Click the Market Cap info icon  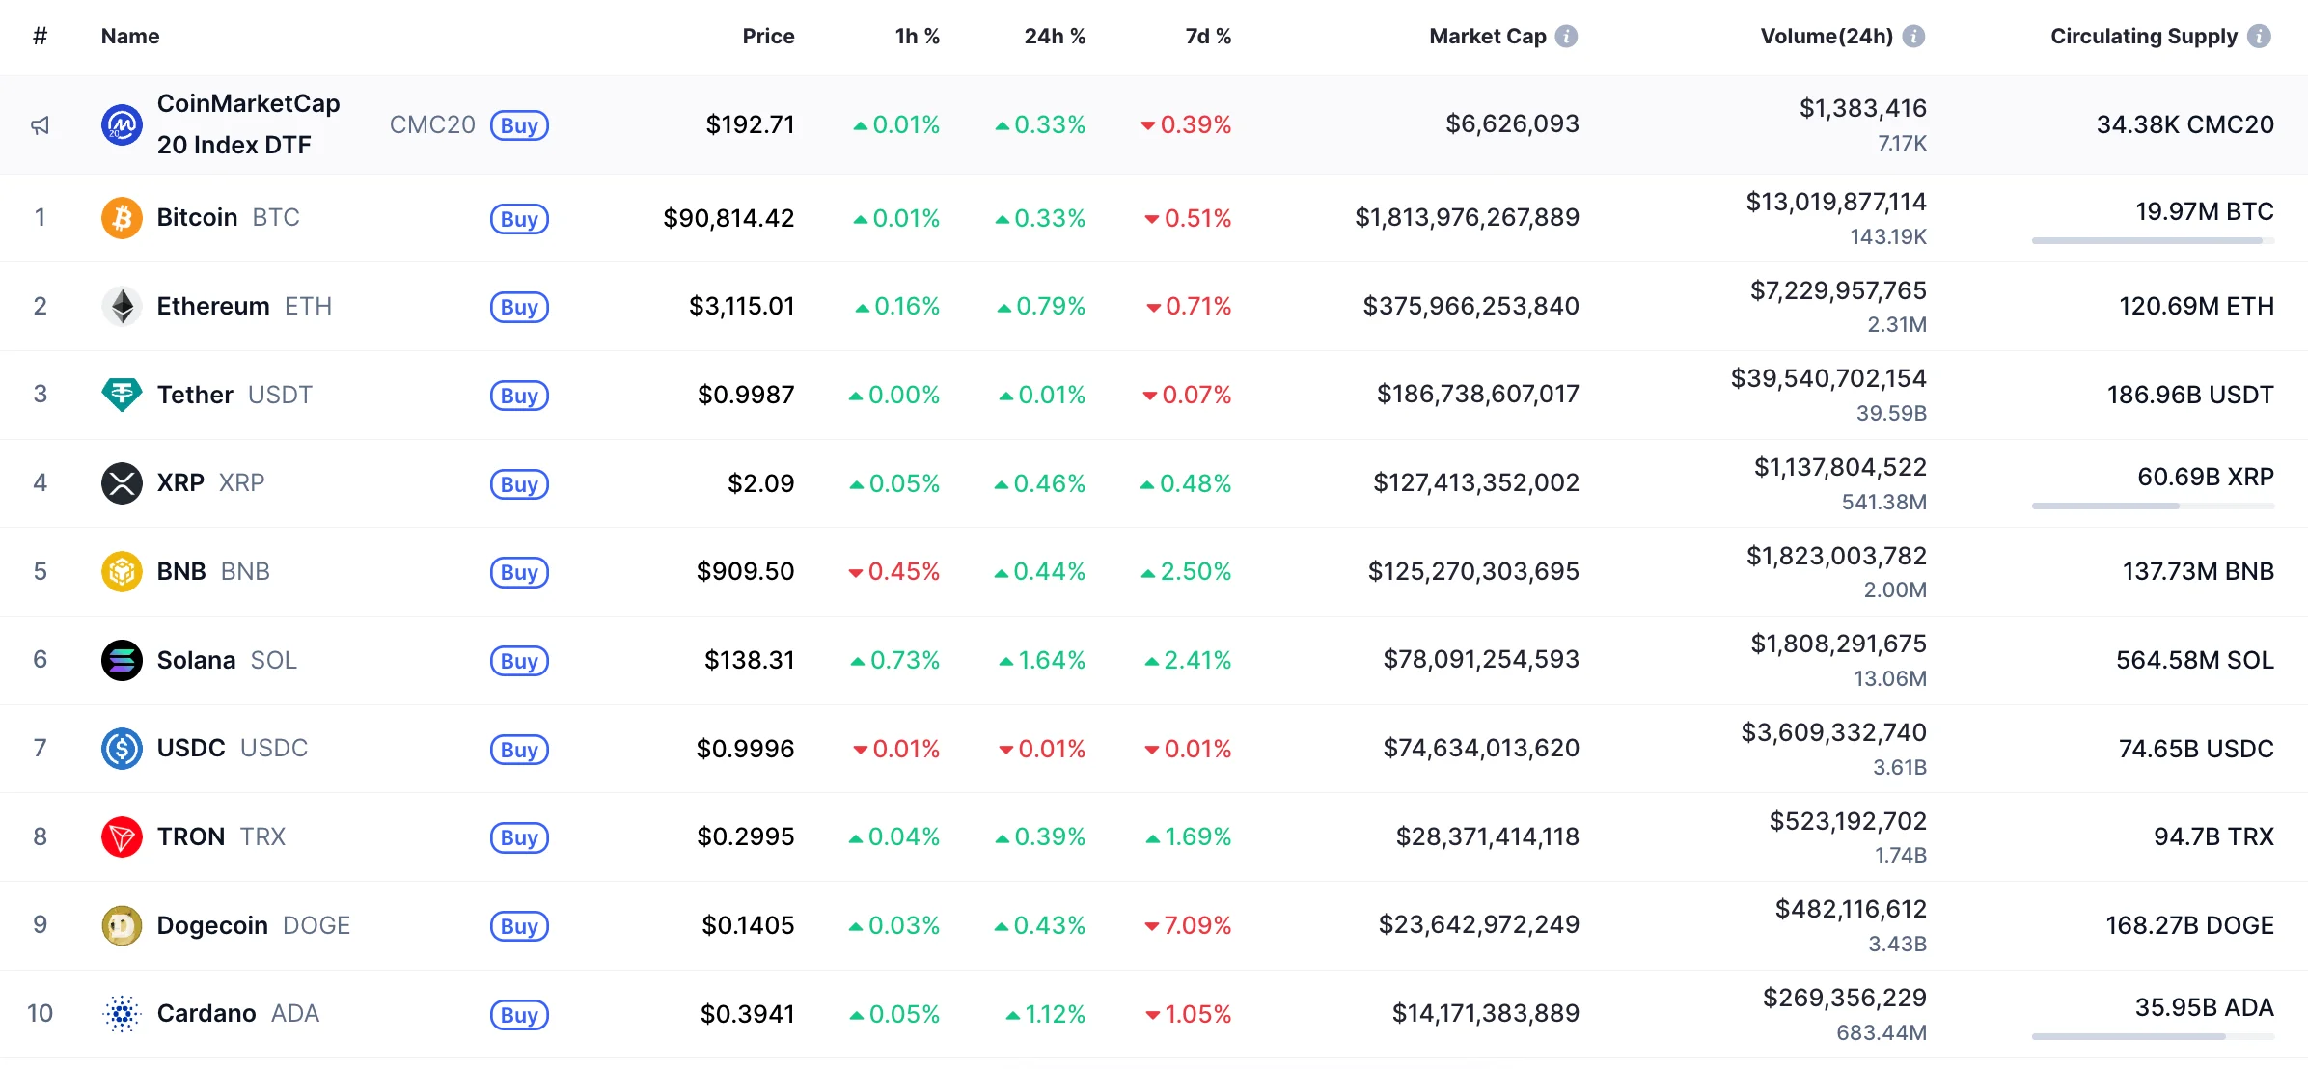click(1567, 37)
